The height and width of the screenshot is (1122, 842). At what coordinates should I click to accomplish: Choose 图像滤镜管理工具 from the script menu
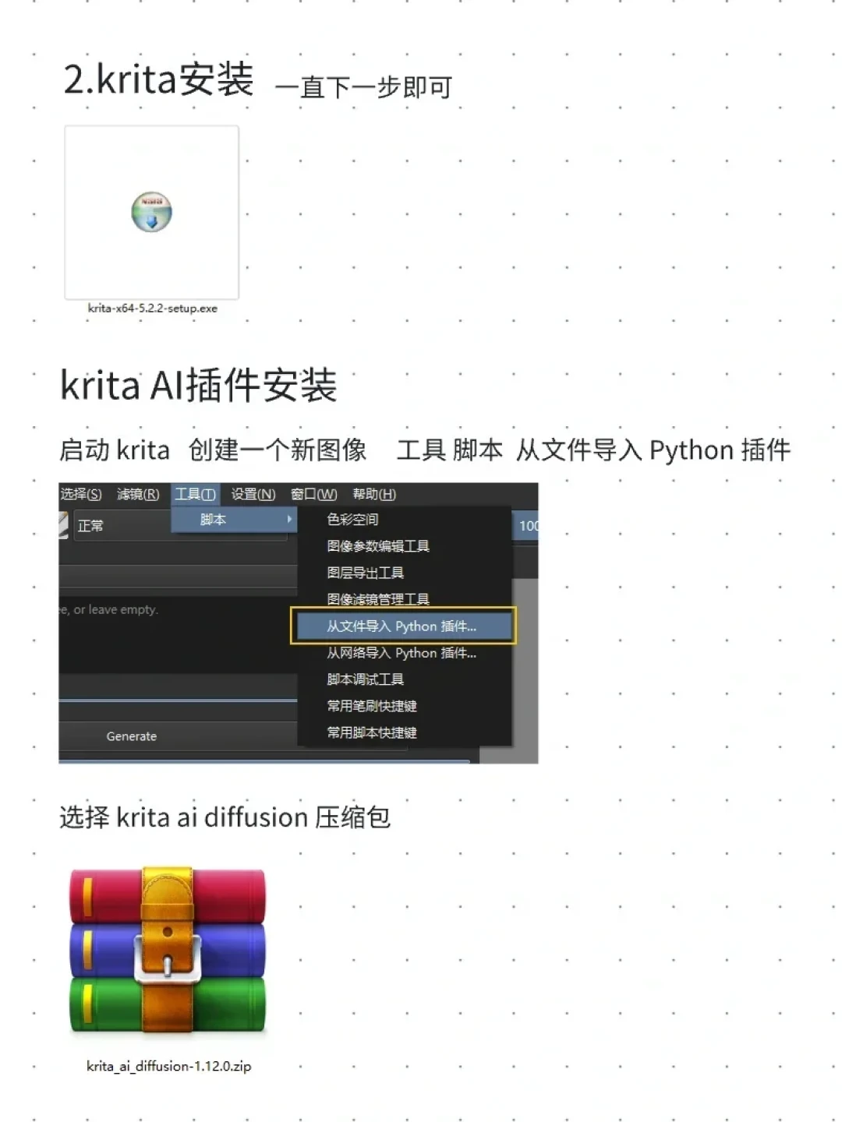(x=404, y=598)
